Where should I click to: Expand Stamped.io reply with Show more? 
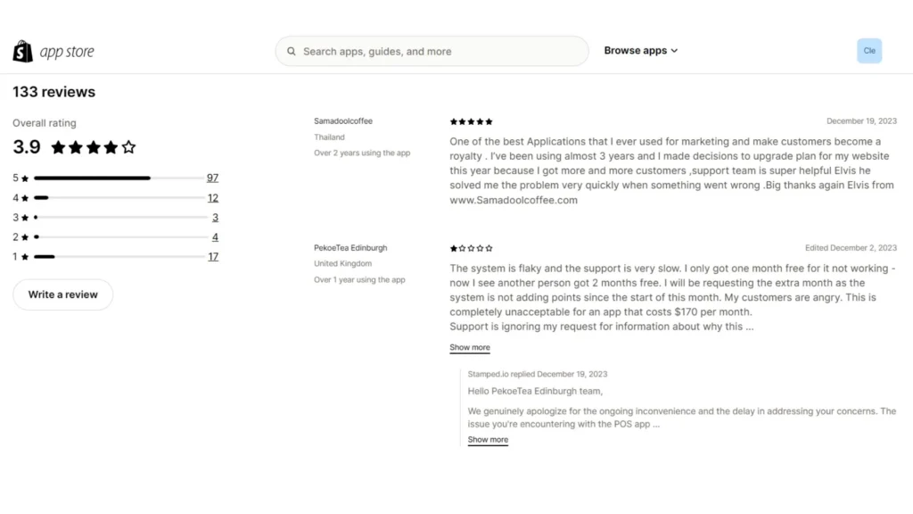click(488, 440)
